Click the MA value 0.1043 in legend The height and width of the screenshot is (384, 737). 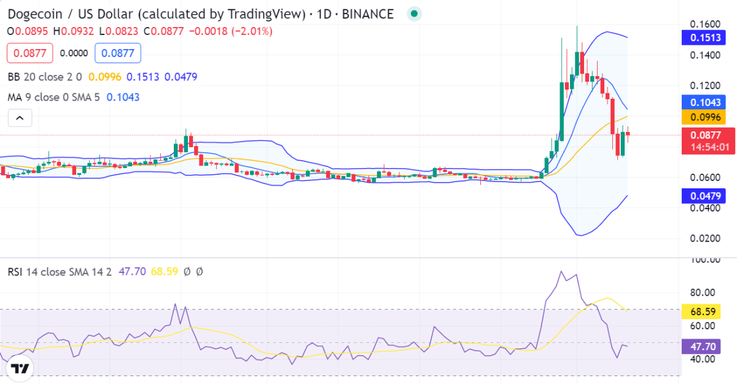123,97
